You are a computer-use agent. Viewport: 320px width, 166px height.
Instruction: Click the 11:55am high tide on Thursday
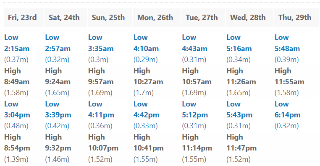(x=289, y=82)
